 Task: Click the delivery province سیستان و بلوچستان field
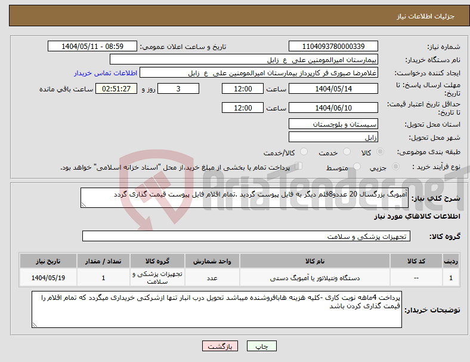point(333,124)
